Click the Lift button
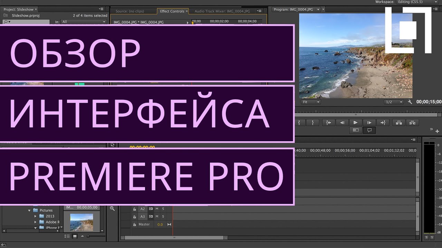This screenshot has width=442, height=248. 399,123
